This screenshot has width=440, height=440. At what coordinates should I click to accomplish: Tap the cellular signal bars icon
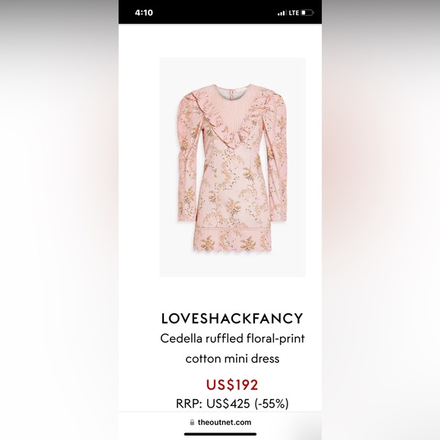(x=281, y=13)
